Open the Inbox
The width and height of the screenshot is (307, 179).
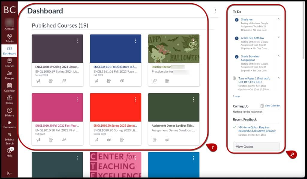(x=9, y=100)
